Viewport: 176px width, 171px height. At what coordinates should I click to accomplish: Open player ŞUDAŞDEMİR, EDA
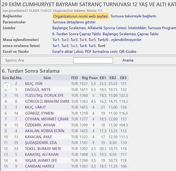[41, 143]
